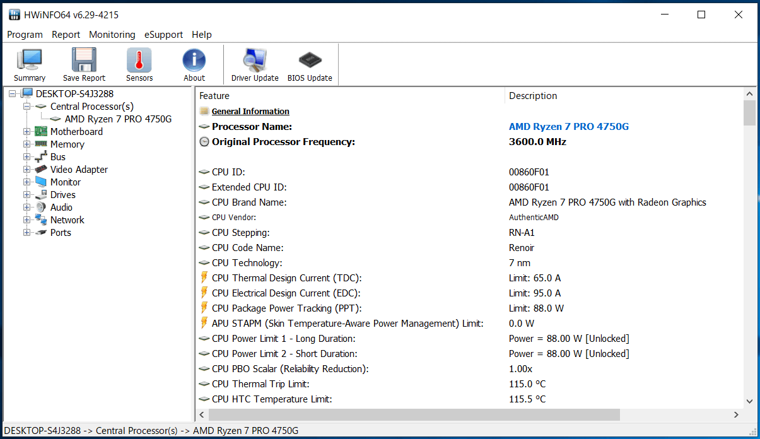
Task: Select the CPU Code Name row
Action: 470,247
